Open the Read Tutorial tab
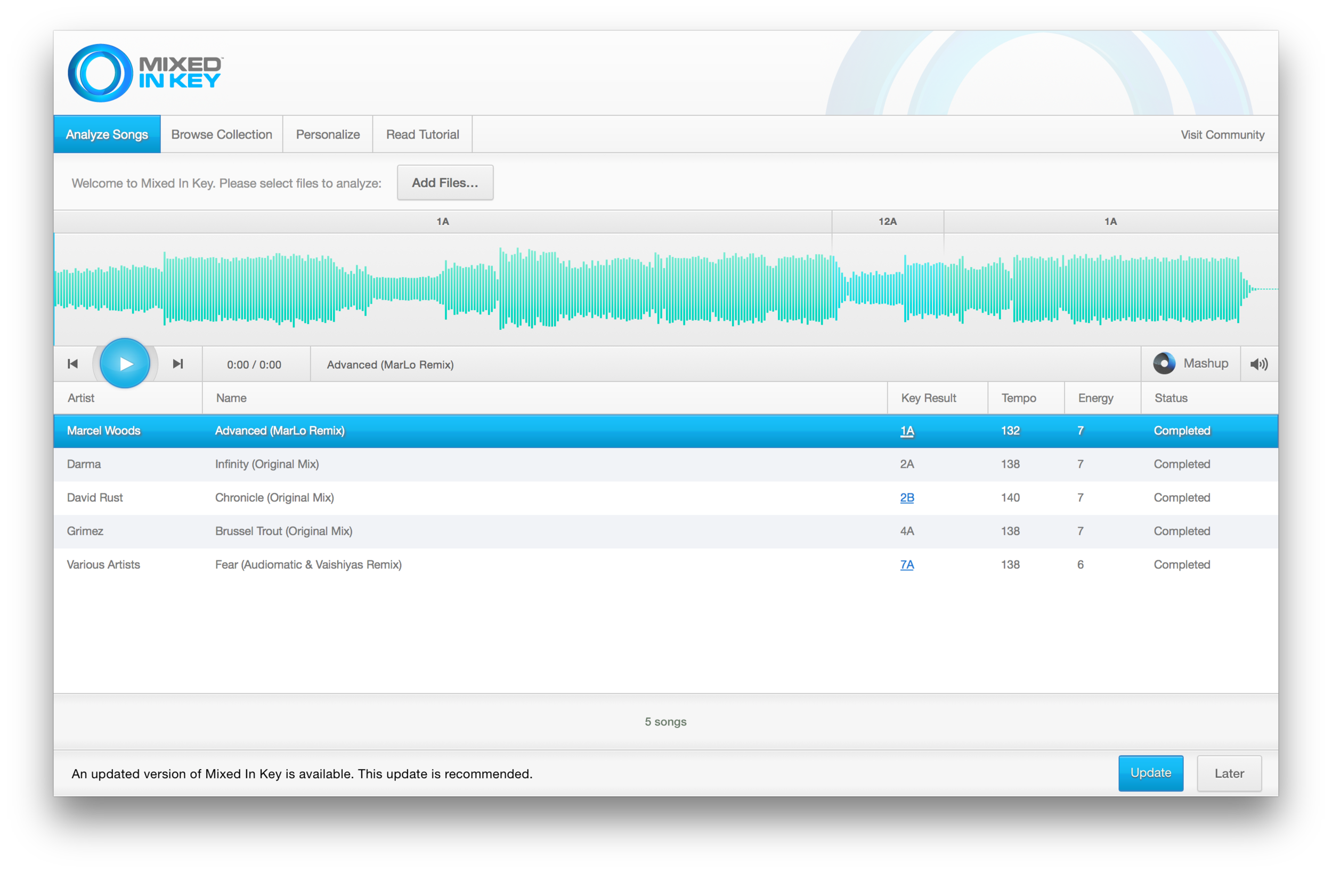1332x873 pixels. click(423, 134)
